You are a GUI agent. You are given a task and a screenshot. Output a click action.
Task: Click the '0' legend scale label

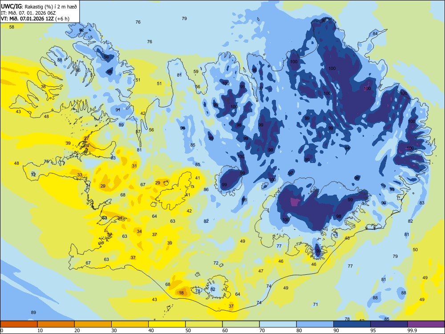coord(2,330)
